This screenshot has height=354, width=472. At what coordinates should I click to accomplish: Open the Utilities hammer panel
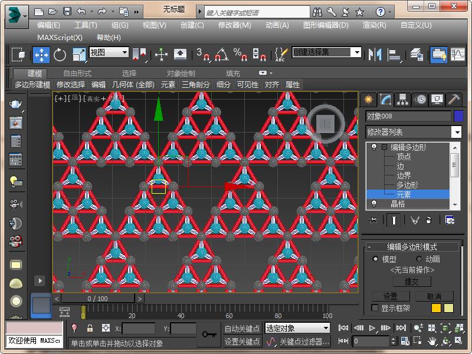tap(454, 99)
